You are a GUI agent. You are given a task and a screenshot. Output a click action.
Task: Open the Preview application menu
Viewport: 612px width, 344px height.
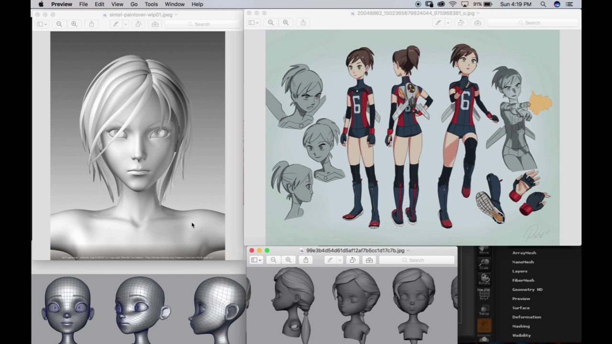pyautogui.click(x=62, y=4)
